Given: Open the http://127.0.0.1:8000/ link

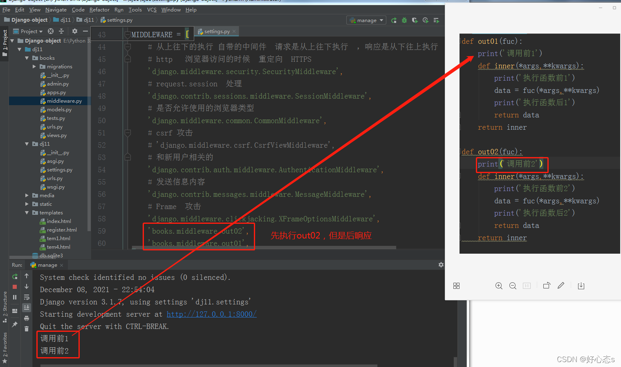Looking at the screenshot, I should [x=211, y=314].
